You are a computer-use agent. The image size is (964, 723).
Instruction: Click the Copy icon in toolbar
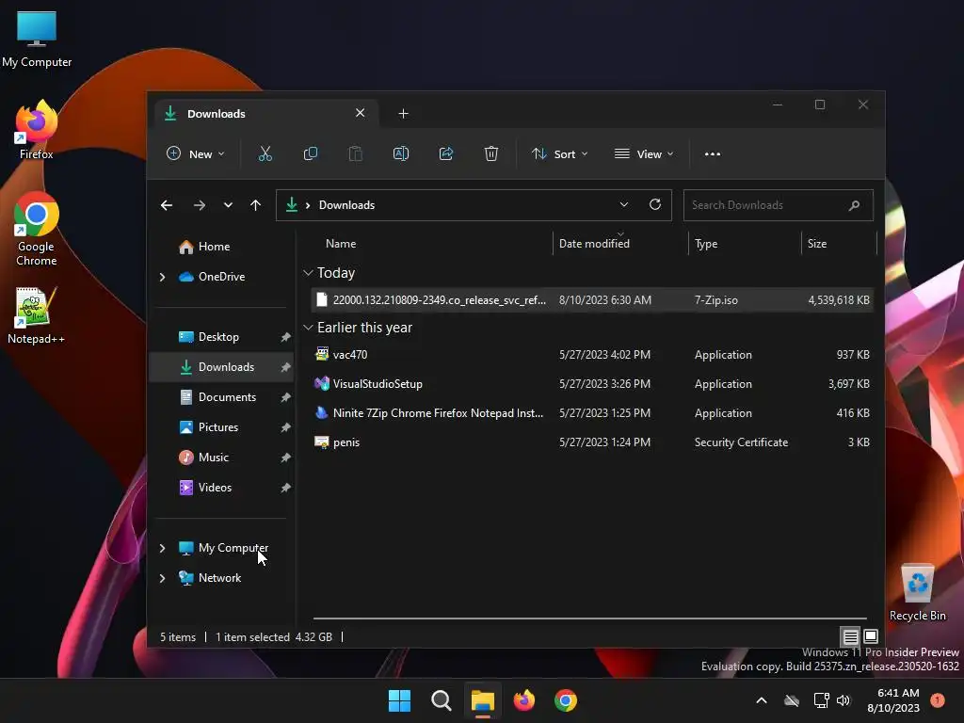click(311, 153)
